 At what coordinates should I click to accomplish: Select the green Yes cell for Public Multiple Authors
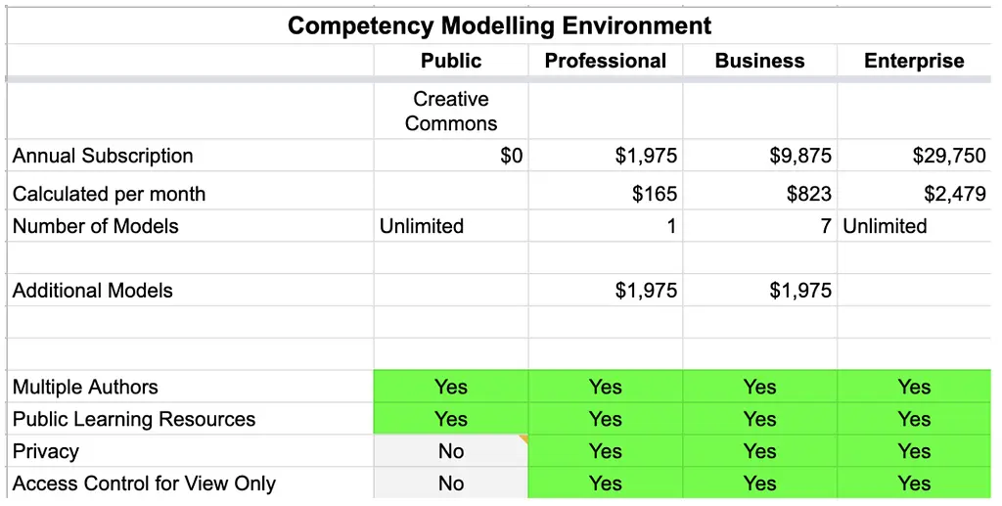(451, 387)
